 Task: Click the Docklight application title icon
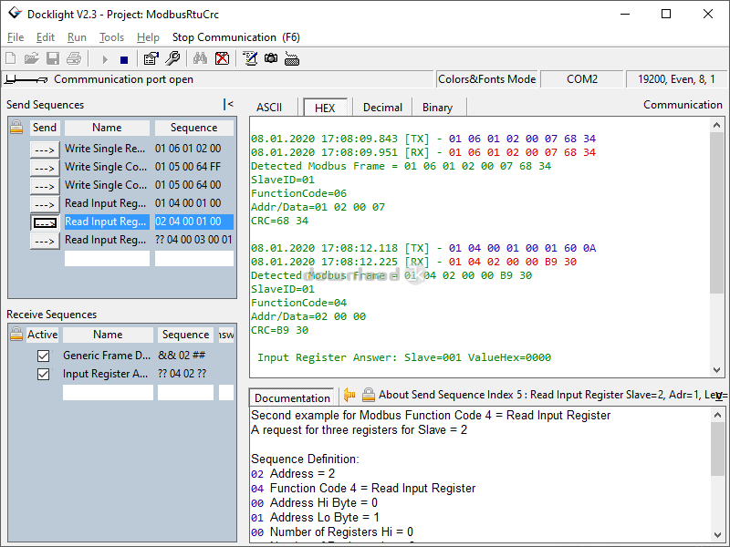point(16,13)
